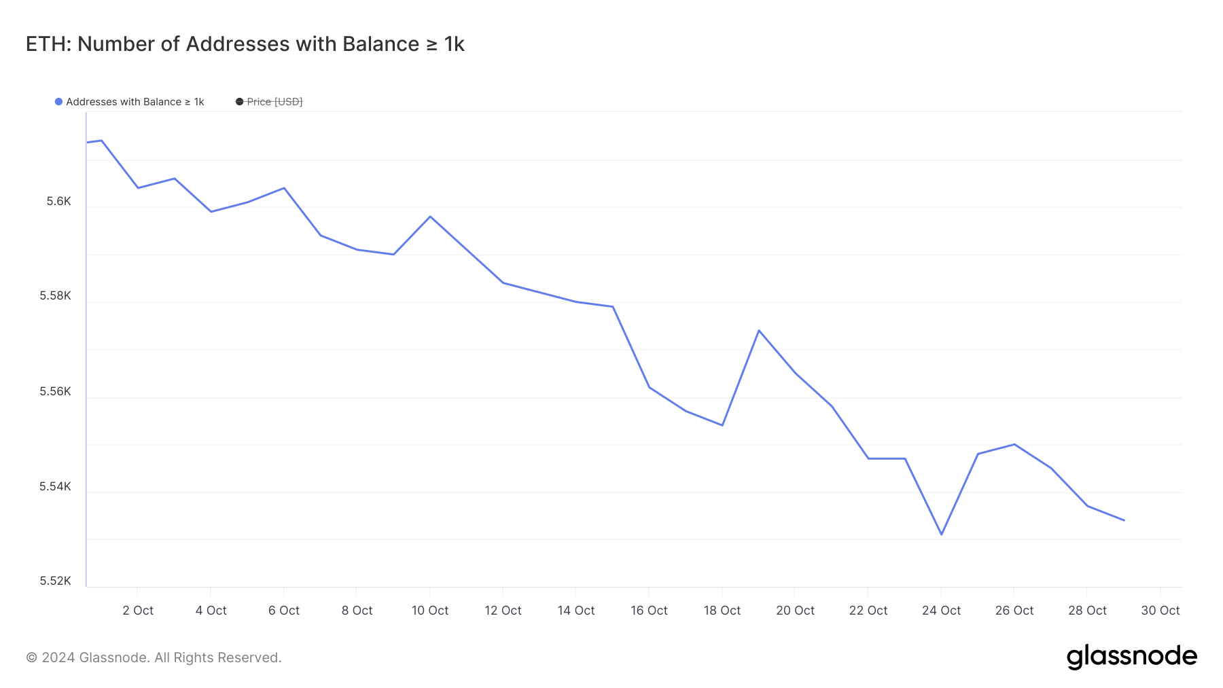Click the 16 Oct x-axis label

(649, 611)
